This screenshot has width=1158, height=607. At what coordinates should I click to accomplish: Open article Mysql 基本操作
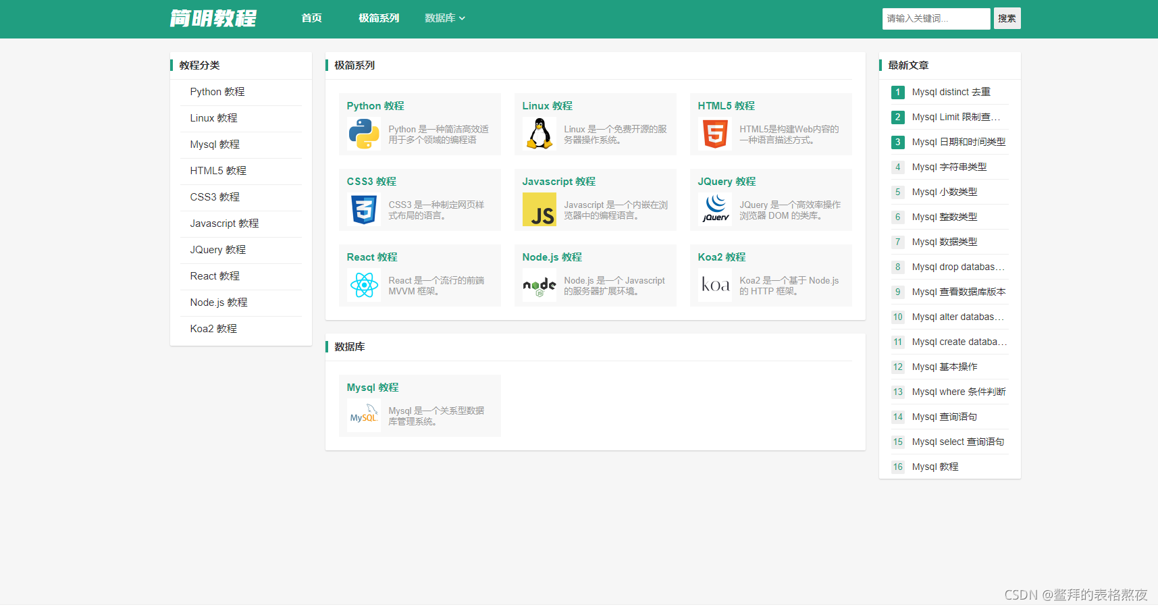point(945,367)
